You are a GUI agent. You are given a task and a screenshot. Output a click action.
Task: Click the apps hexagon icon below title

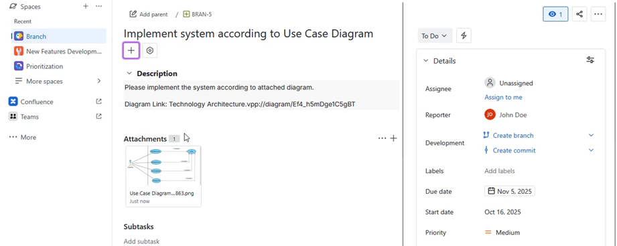click(149, 51)
